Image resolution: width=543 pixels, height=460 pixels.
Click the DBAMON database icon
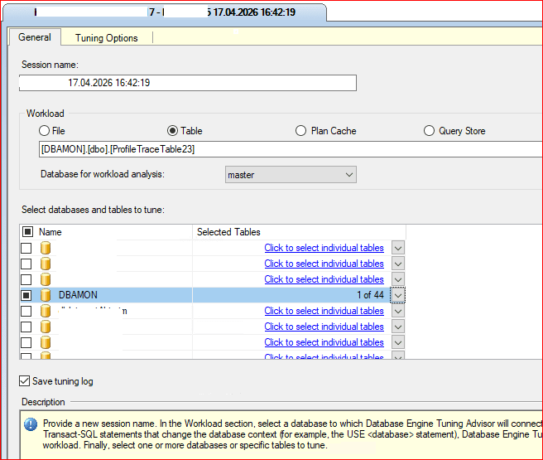pyautogui.click(x=46, y=295)
